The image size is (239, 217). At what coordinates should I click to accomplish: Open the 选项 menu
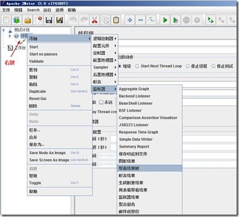tap(59, 10)
